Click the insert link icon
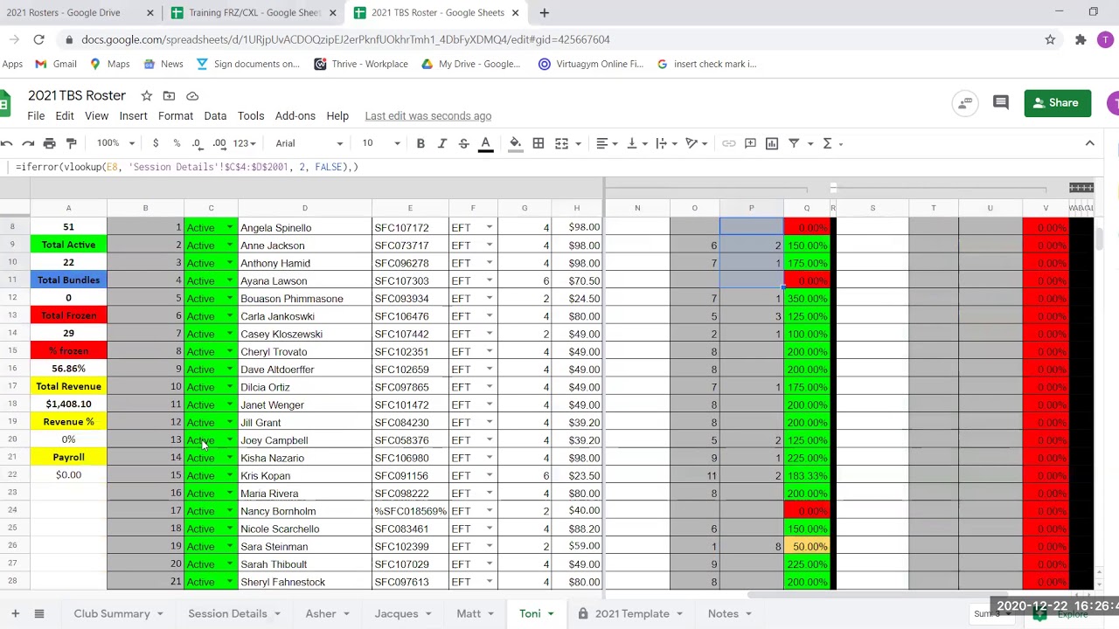The height and width of the screenshot is (629, 1119). click(729, 143)
